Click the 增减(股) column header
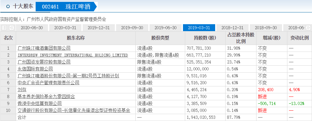This screenshot has height=121, width=312. pyautogui.click(x=272, y=38)
